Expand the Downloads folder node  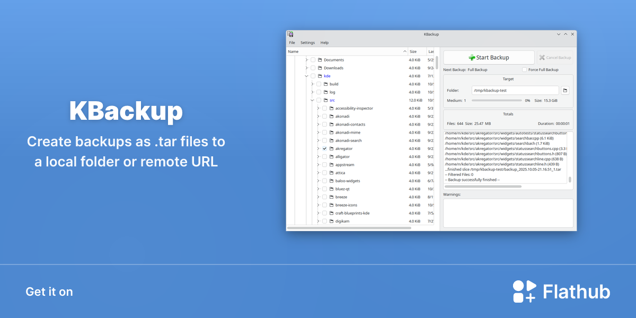click(306, 68)
